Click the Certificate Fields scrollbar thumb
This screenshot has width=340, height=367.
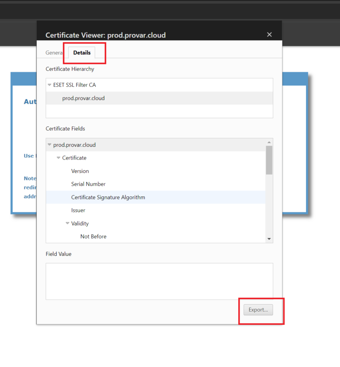coord(269,160)
